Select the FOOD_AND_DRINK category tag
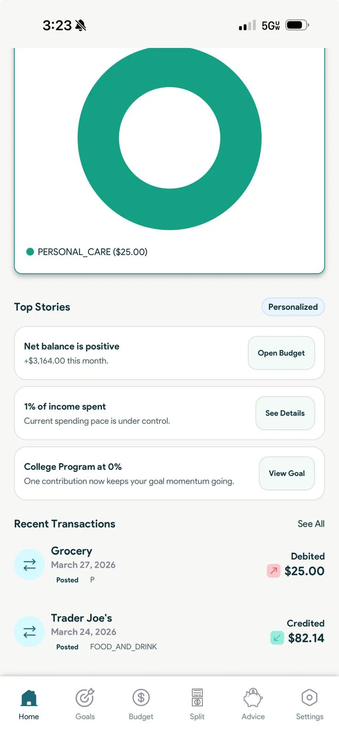The width and height of the screenshot is (339, 738). (123, 647)
